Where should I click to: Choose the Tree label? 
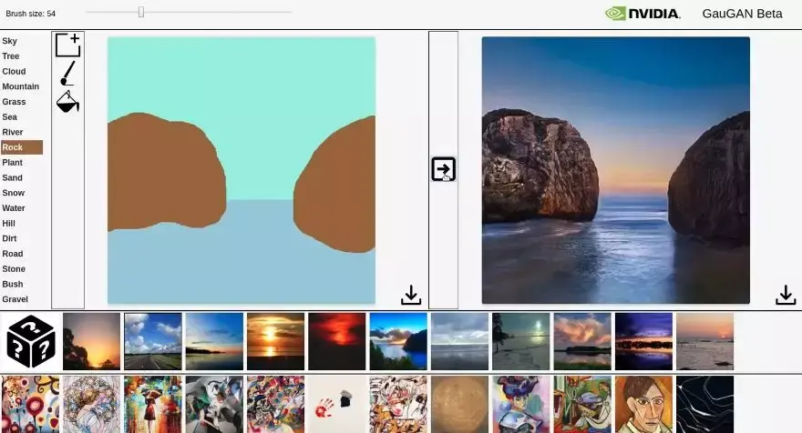(11, 56)
